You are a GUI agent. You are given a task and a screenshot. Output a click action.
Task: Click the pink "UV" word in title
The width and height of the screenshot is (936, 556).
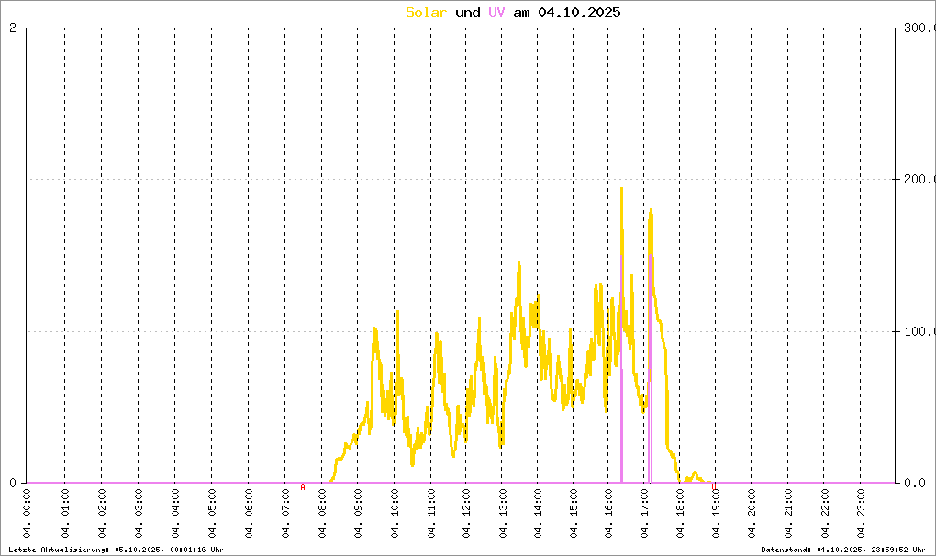(496, 12)
